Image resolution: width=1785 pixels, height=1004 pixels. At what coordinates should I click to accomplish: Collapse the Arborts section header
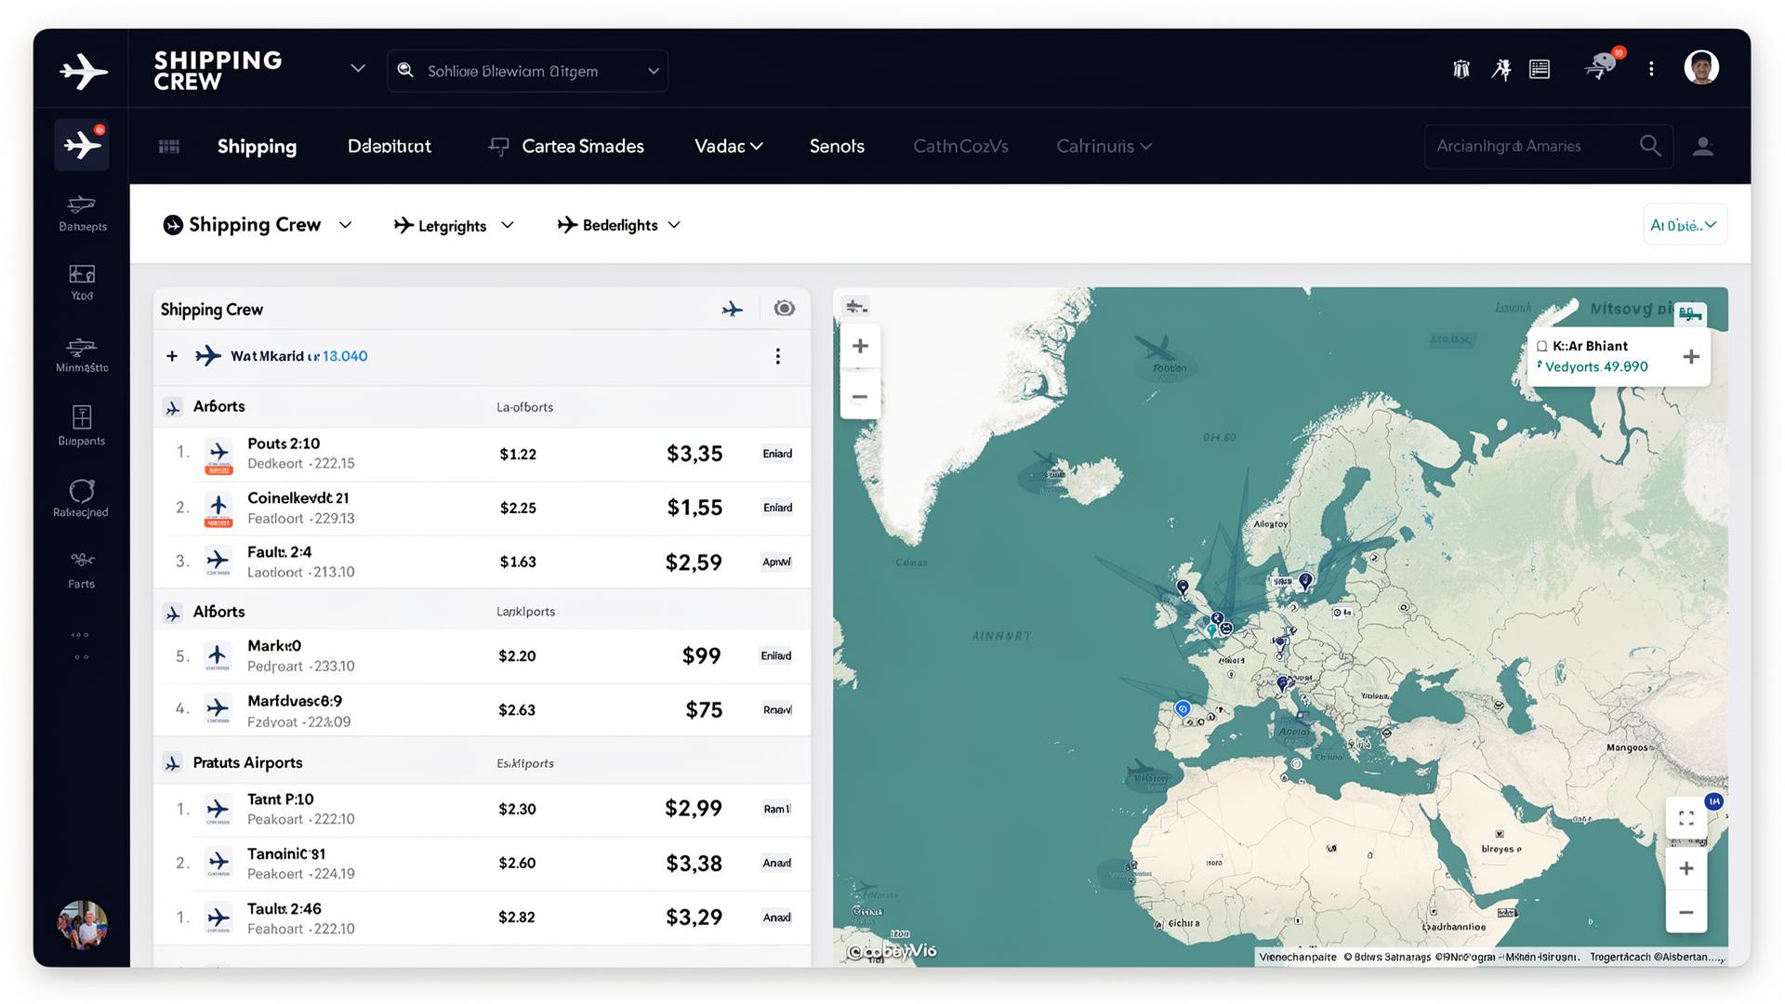pos(482,407)
